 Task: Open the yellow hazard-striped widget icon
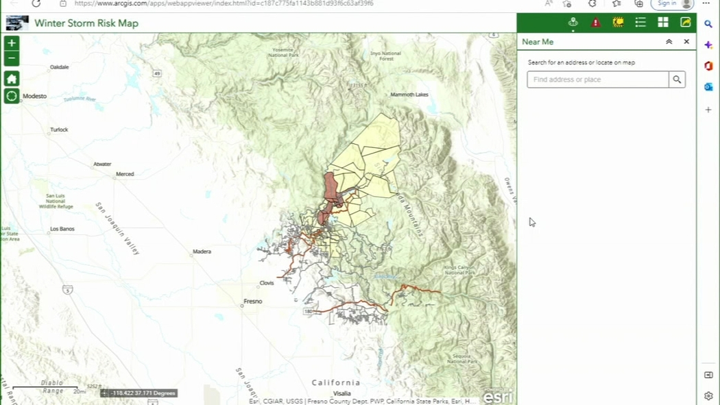(618, 23)
